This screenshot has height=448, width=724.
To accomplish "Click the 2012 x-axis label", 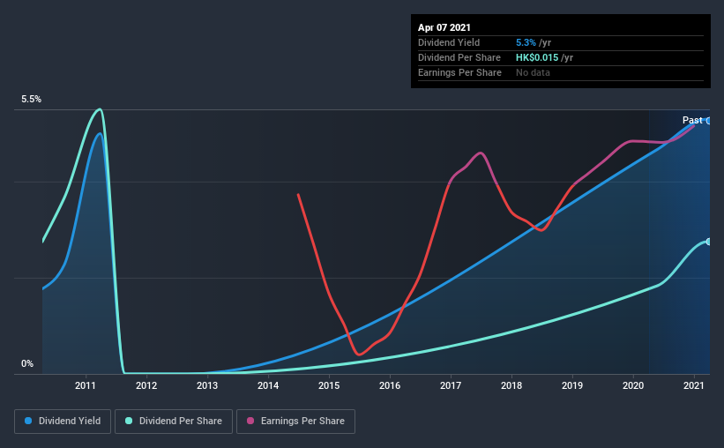I will (146, 385).
